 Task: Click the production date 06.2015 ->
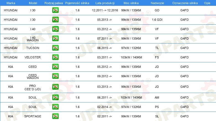click(x=104, y=48)
